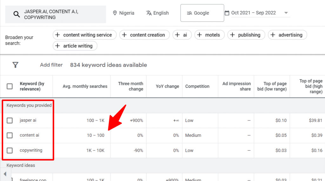Image resolution: width=325 pixels, height=181 pixels.
Task: Click the location pin icon next to Nigeria
Action: pos(115,13)
